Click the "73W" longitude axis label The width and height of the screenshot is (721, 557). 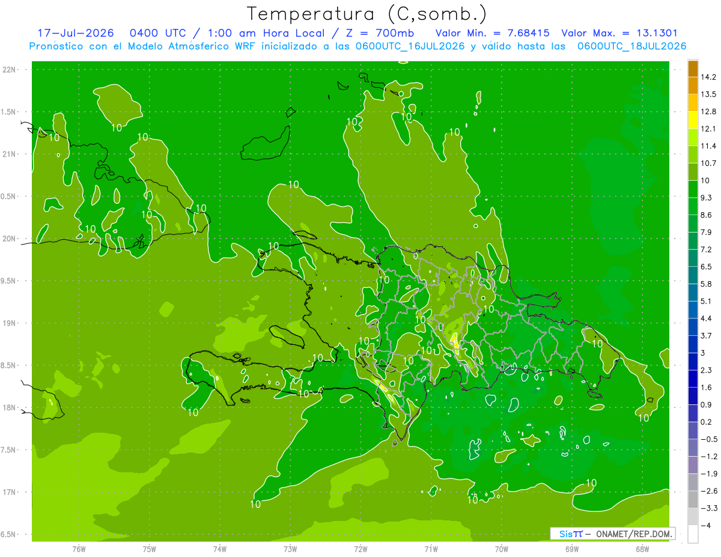(290, 549)
